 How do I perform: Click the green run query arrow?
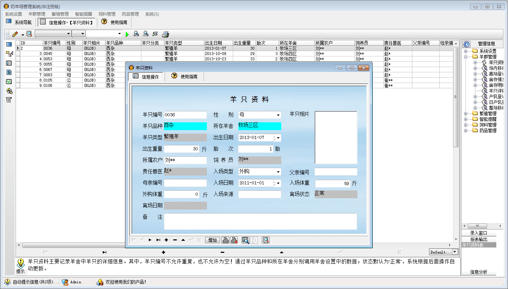[x=127, y=34]
